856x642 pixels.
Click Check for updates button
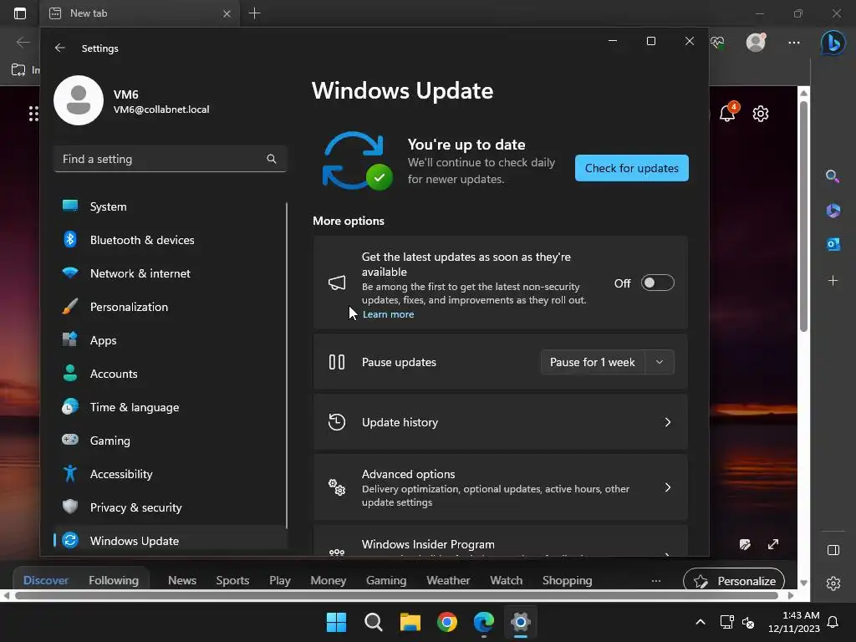[632, 168]
